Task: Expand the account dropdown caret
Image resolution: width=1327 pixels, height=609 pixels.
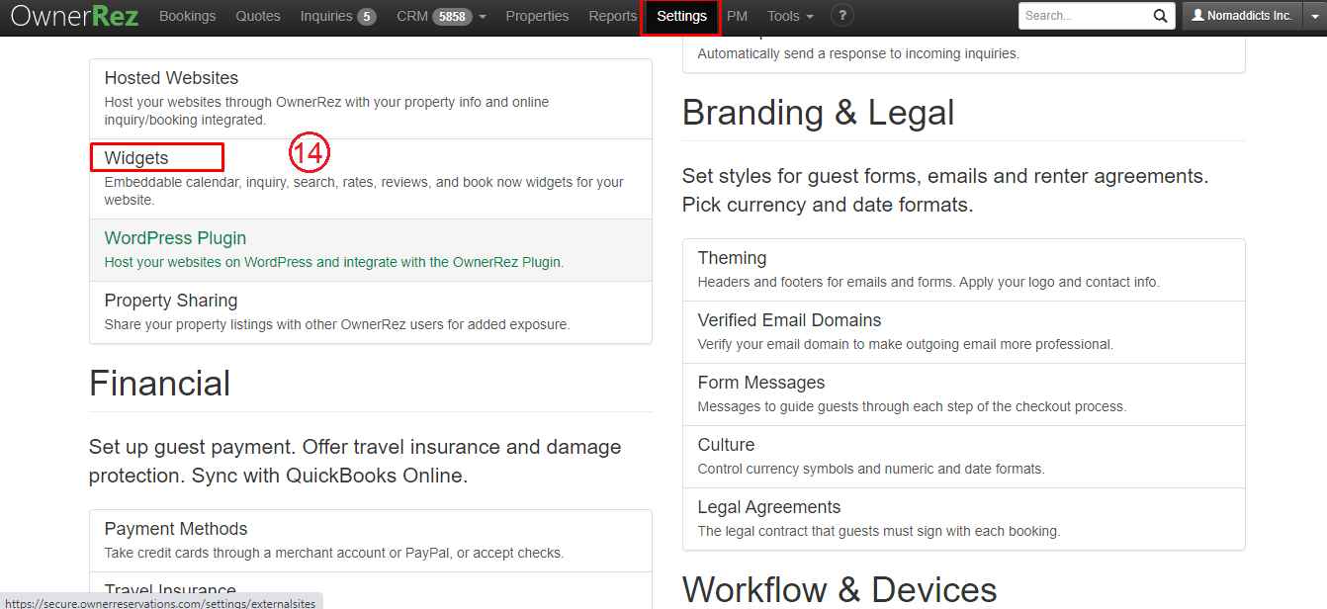Action: [x=1315, y=16]
